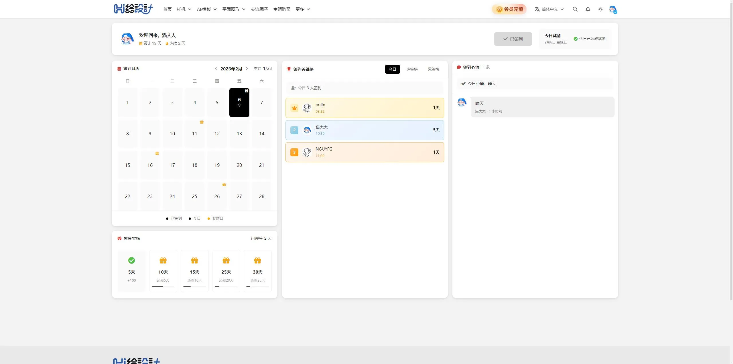
Task: Click the 会员充值 button
Action: pyautogui.click(x=509, y=9)
